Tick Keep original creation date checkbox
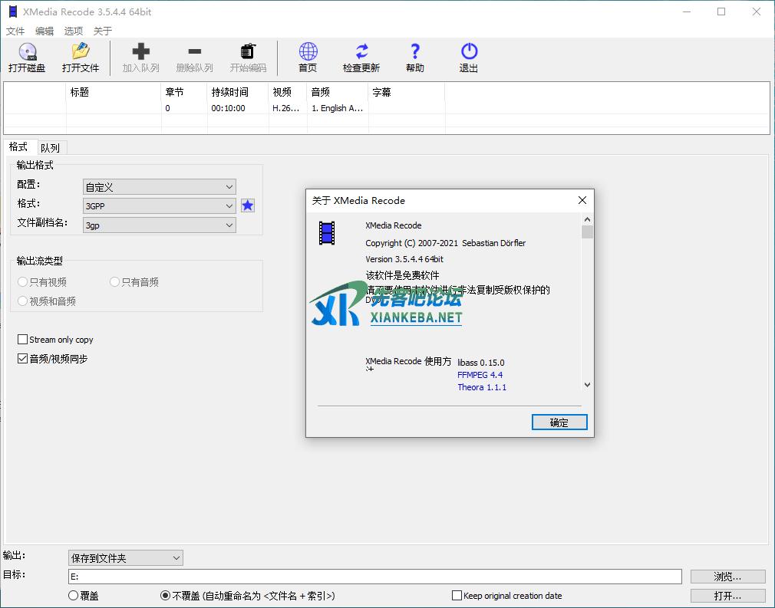The width and height of the screenshot is (775, 608). coord(457,596)
